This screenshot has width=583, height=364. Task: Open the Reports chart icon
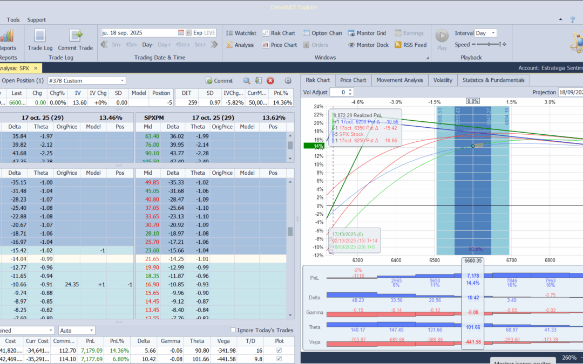pyautogui.click(x=6, y=36)
